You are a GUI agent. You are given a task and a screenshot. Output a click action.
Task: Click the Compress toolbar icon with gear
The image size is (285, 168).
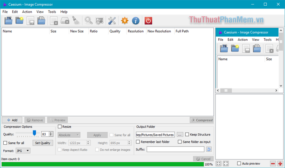point(99,21)
